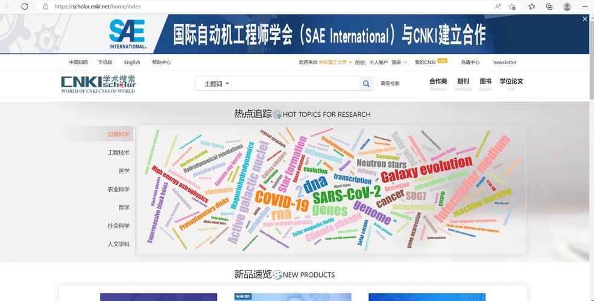The height and width of the screenshot is (301, 594).
Task: Click mitochondria in the word cloud
Action: click(414, 207)
